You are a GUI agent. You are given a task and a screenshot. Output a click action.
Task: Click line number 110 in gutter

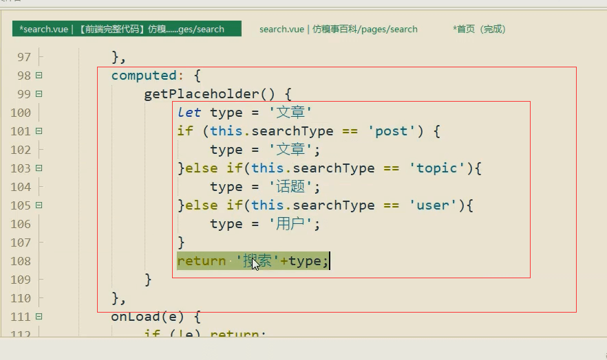click(x=21, y=298)
